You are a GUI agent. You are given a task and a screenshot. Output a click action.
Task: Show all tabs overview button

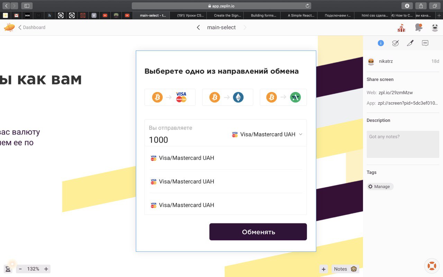click(435, 6)
